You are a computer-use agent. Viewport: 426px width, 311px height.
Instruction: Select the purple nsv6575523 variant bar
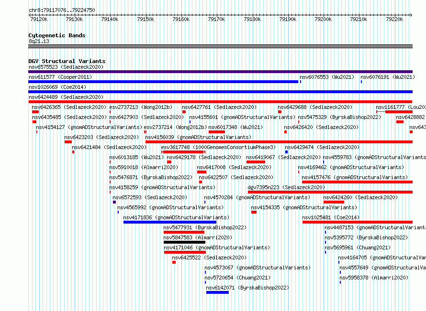click(220, 72)
